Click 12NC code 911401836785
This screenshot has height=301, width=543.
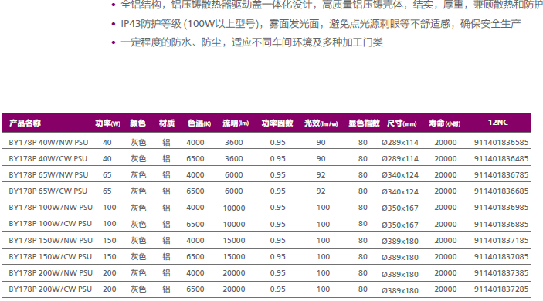click(x=501, y=175)
